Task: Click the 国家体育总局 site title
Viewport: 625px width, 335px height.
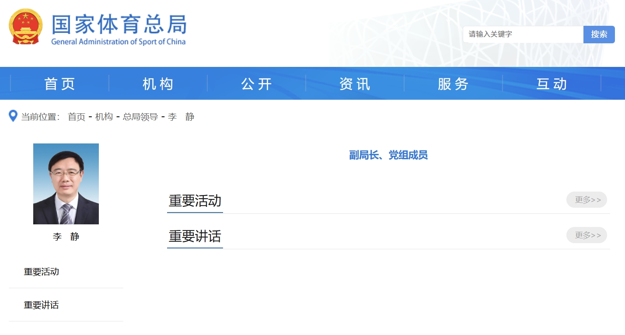Action: click(119, 25)
